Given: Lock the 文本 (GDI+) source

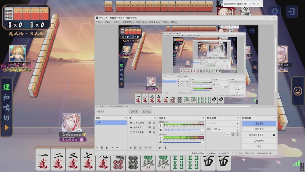Looking at the screenshot, I should click(154, 123).
